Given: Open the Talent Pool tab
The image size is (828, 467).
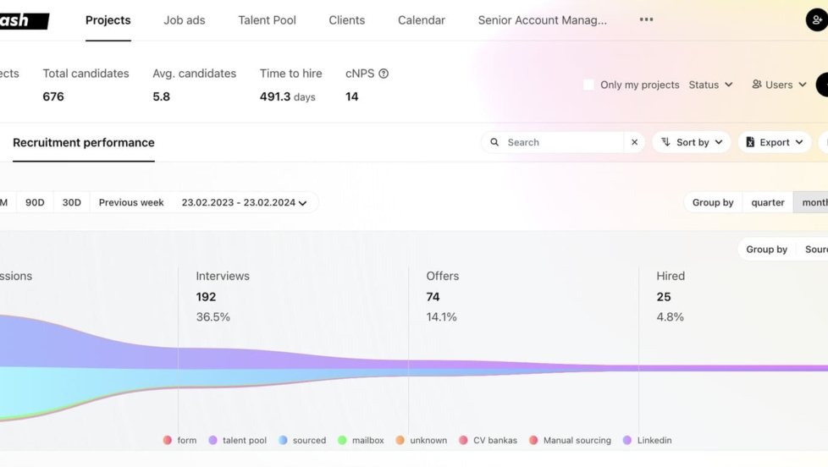Looking at the screenshot, I should click(x=267, y=20).
